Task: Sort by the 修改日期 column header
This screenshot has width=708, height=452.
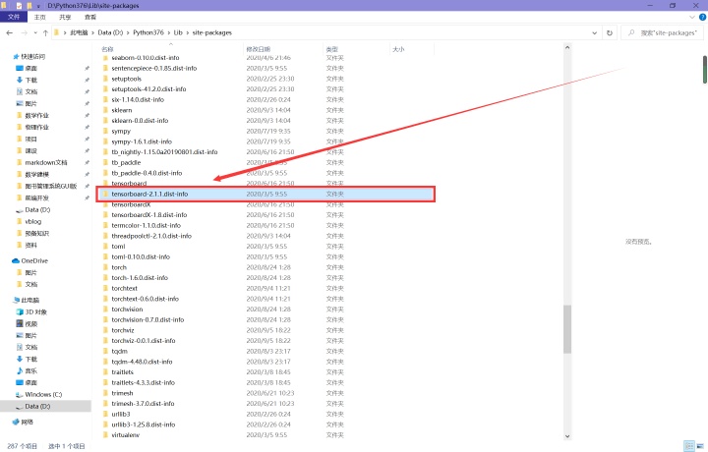Action: pyautogui.click(x=259, y=49)
